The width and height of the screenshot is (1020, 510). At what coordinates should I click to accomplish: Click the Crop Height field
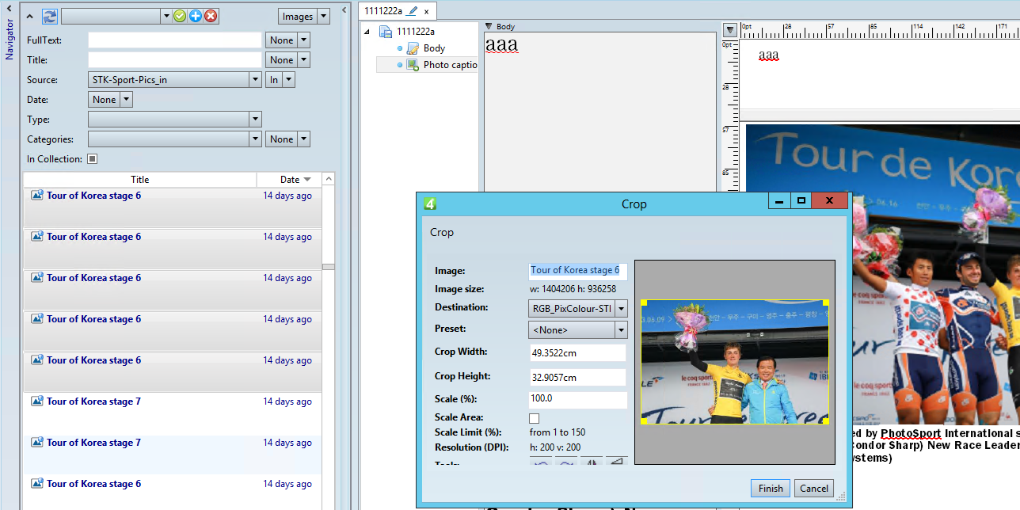pyautogui.click(x=578, y=377)
